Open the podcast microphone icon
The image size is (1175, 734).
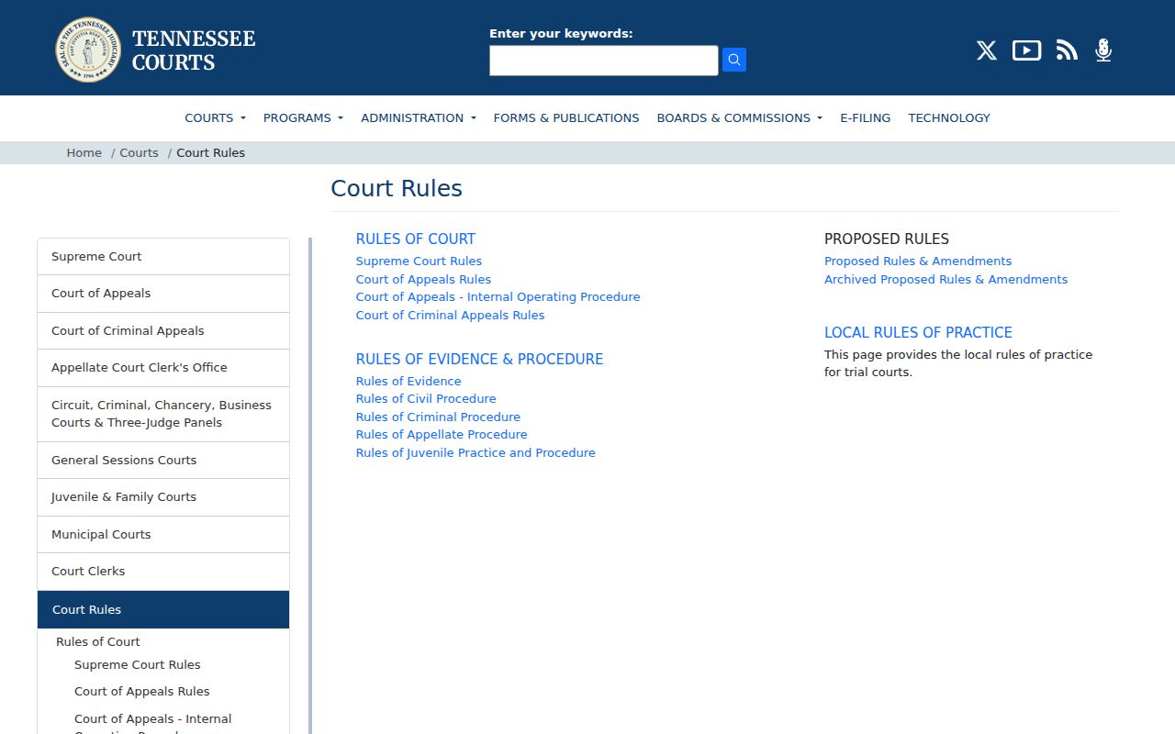(x=1103, y=50)
